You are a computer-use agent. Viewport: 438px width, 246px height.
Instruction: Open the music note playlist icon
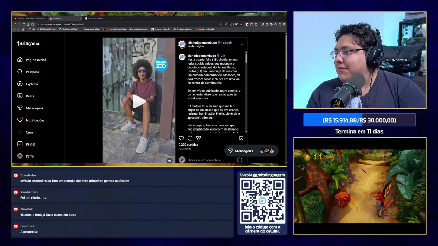click(262, 24)
